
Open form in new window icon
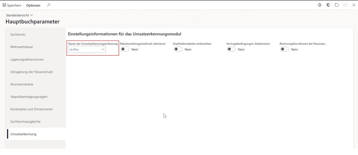[345, 5]
